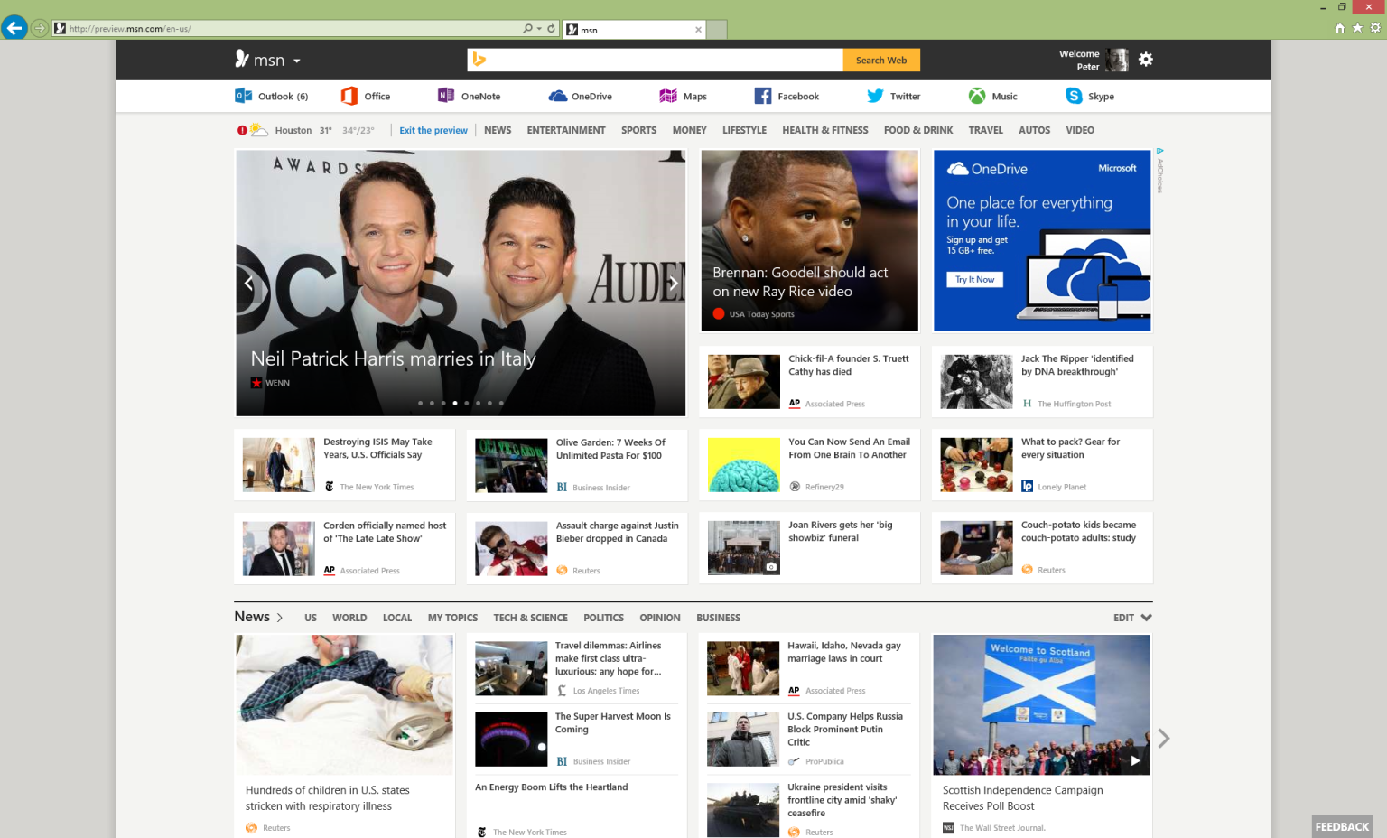
Task: Open the OneNote app icon
Action: 469,96
